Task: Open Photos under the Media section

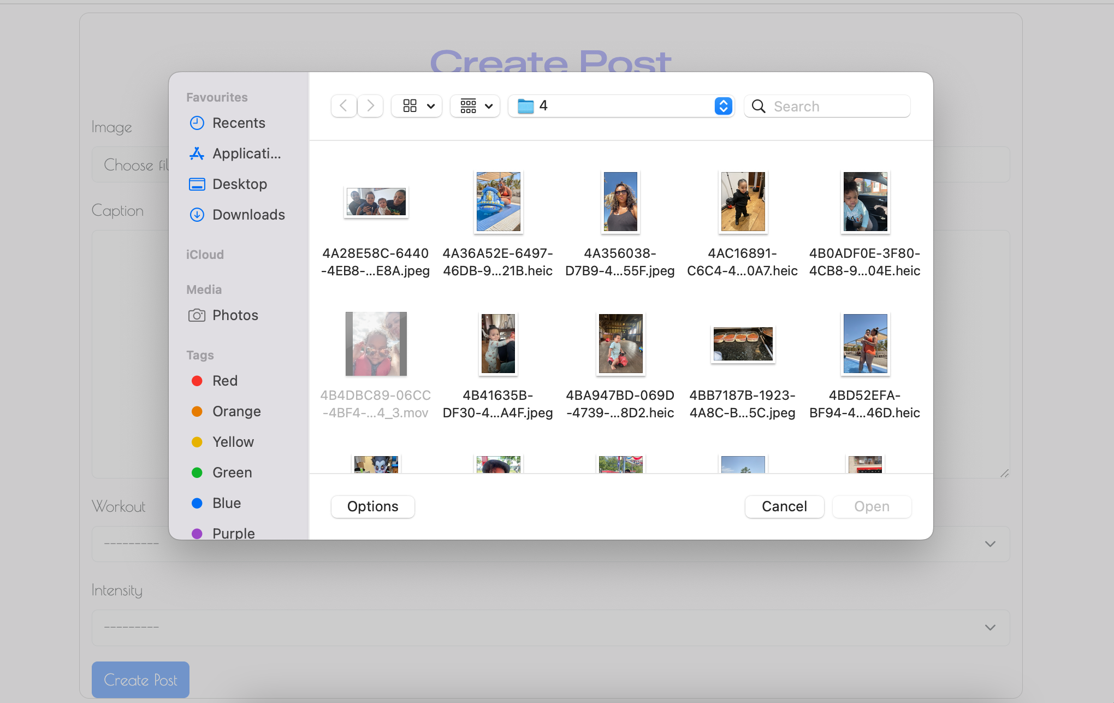Action: [235, 315]
